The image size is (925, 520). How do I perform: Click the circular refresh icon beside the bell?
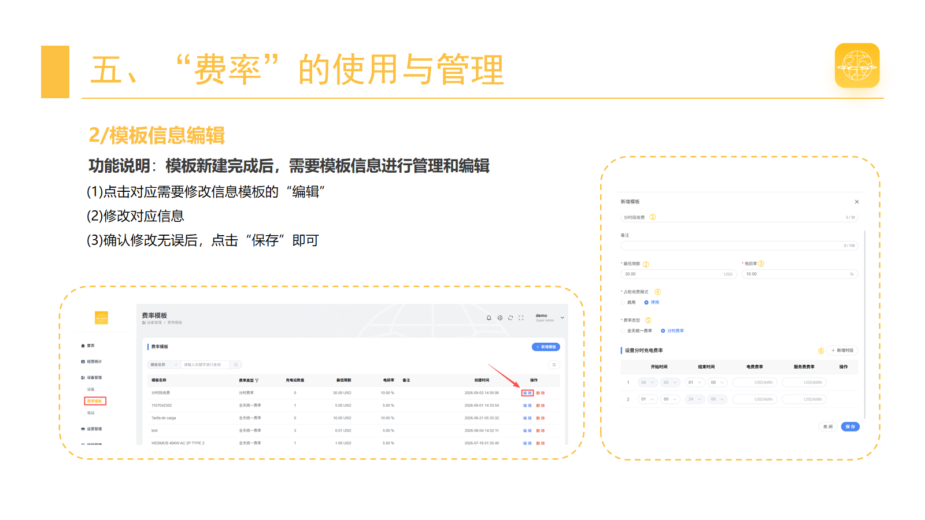510,318
